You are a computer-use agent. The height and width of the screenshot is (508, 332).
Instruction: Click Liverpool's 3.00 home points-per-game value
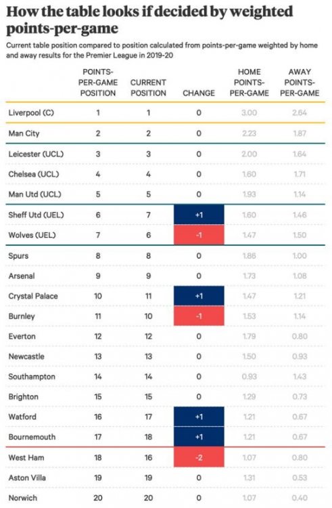(x=250, y=112)
